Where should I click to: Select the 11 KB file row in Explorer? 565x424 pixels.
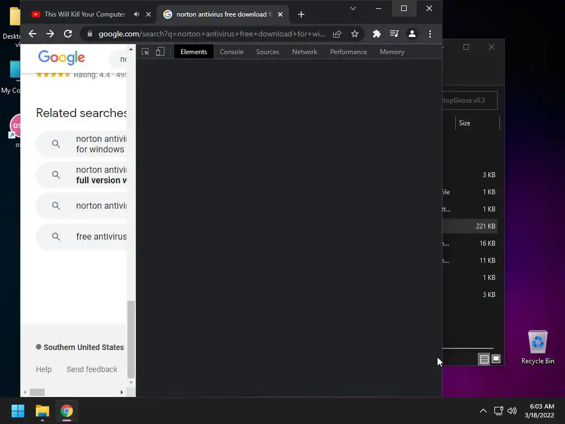[x=470, y=261]
